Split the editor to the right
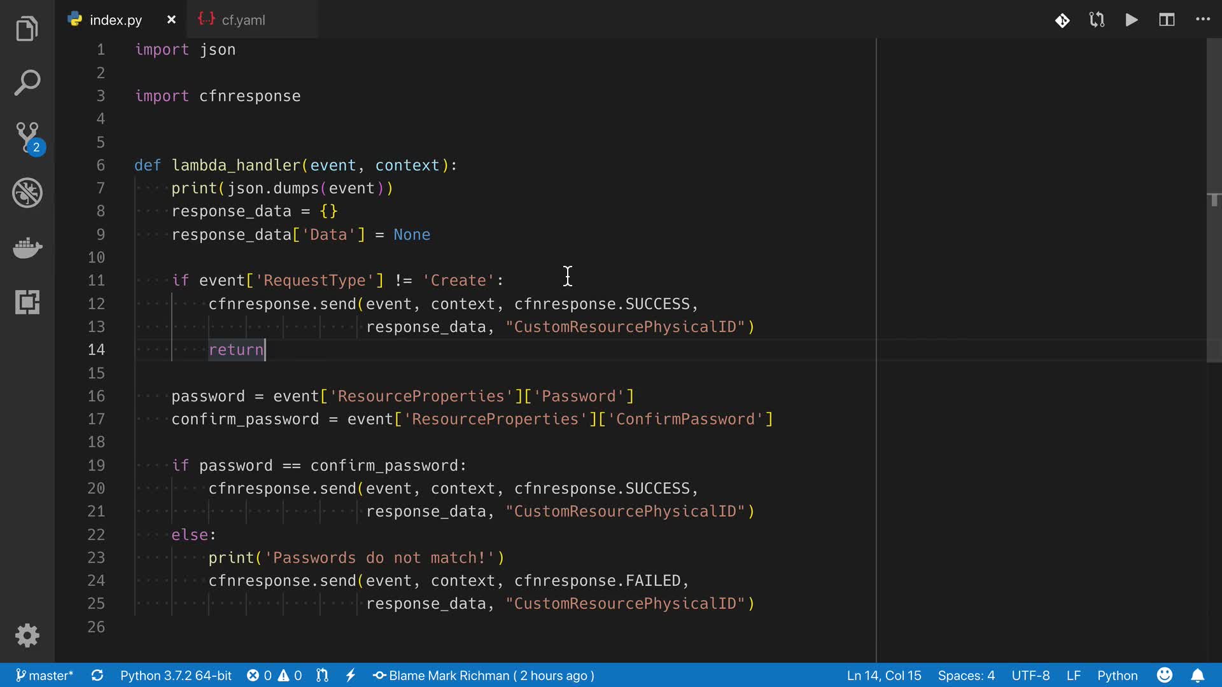This screenshot has width=1222, height=687. point(1167,20)
